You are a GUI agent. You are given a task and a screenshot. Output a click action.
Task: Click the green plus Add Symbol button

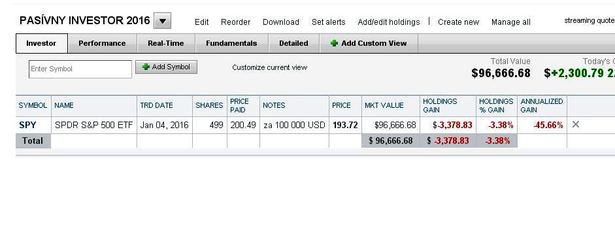point(166,67)
